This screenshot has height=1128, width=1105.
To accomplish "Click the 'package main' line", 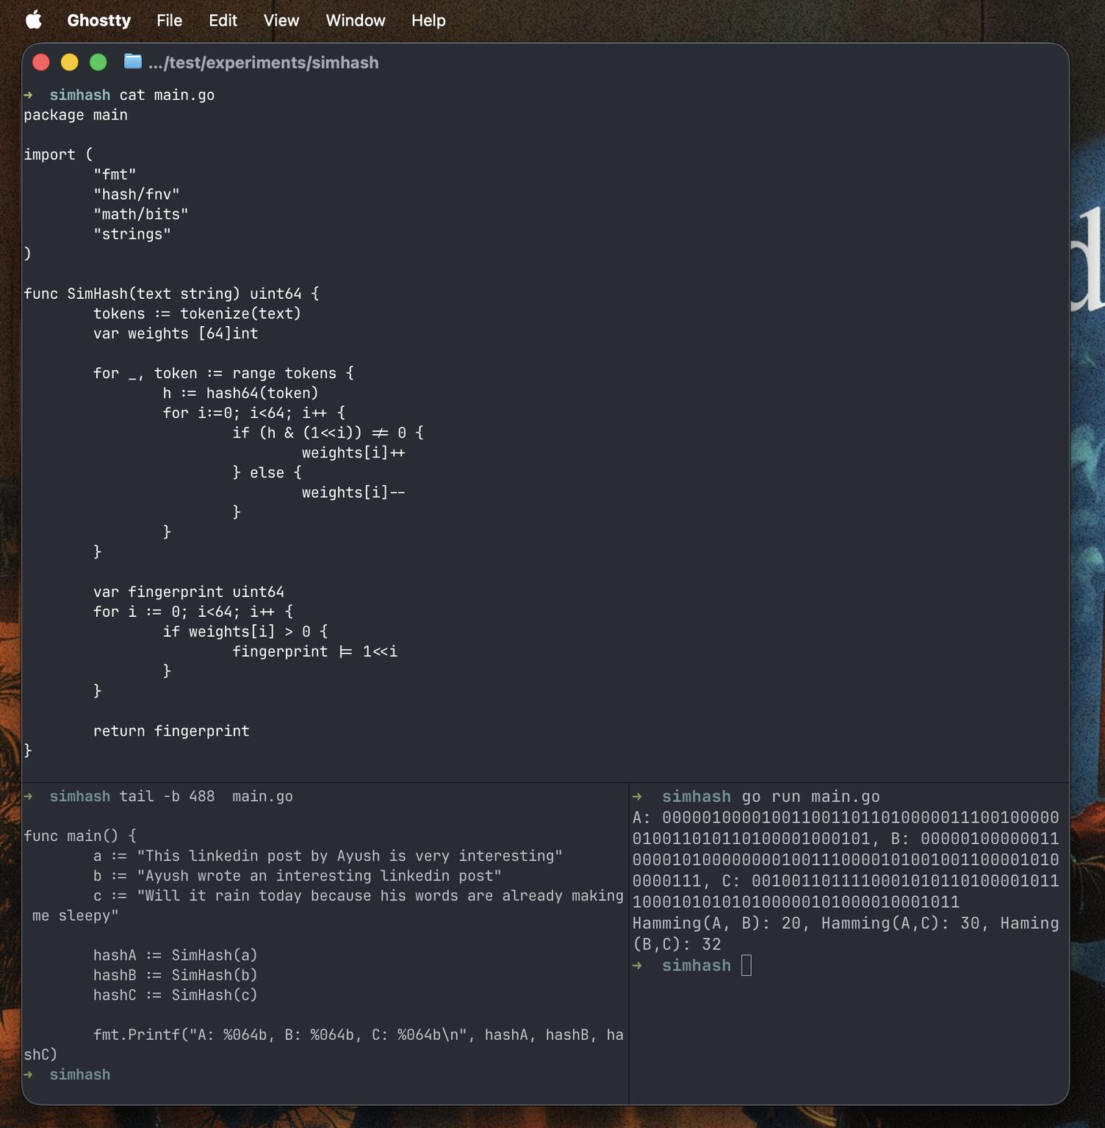I will click(x=76, y=115).
